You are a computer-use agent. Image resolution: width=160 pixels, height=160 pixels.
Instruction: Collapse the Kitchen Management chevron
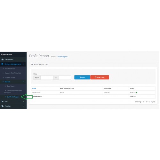23,64
